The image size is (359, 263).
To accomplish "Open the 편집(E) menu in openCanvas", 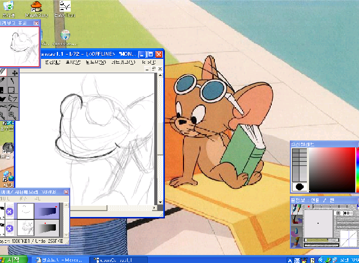I will tap(53, 62).
